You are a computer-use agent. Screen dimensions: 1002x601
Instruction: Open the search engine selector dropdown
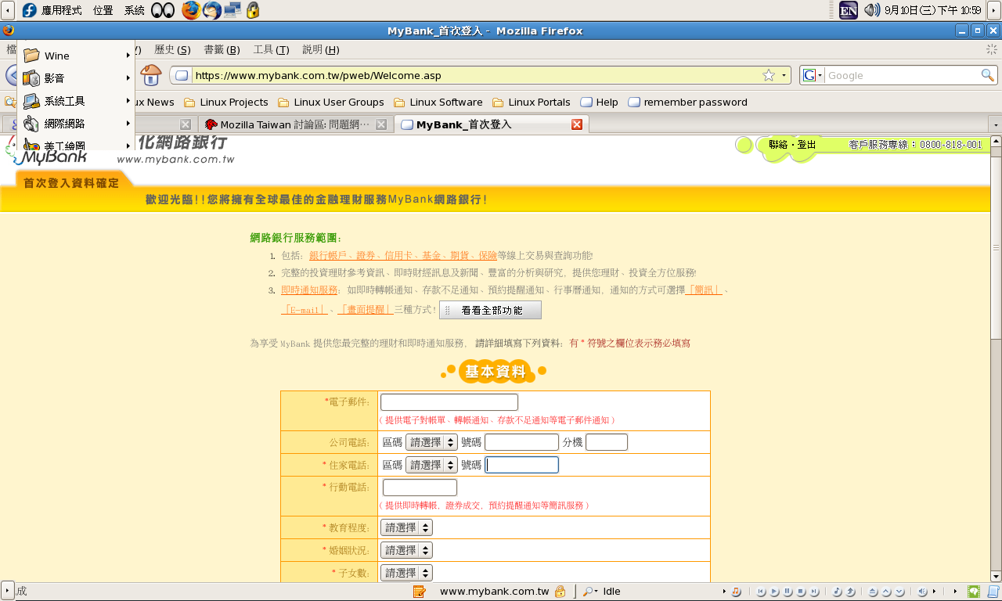(x=812, y=75)
